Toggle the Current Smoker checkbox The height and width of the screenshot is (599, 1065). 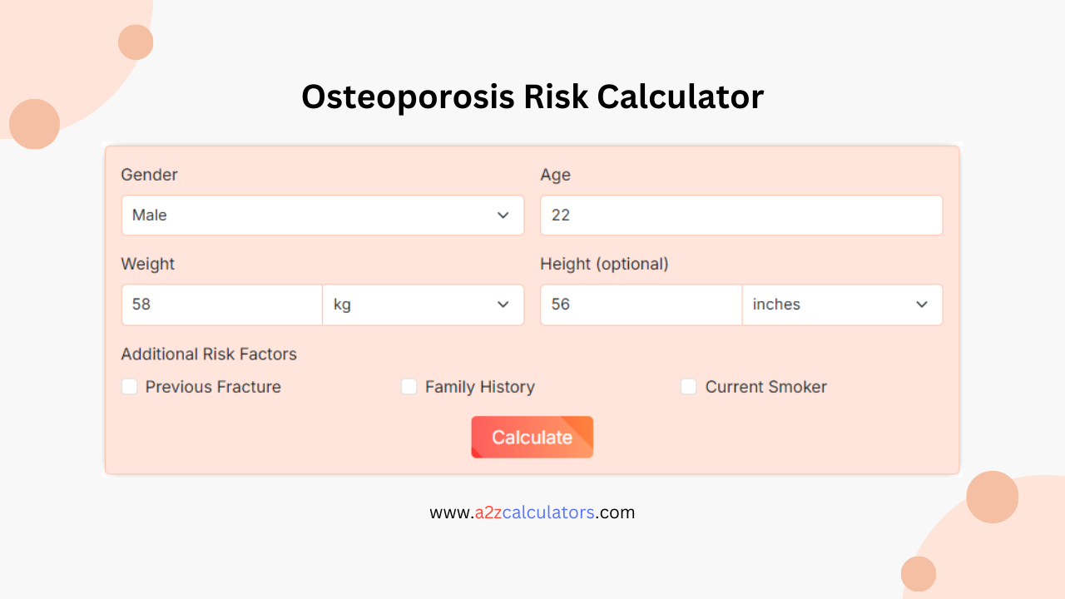pos(688,386)
